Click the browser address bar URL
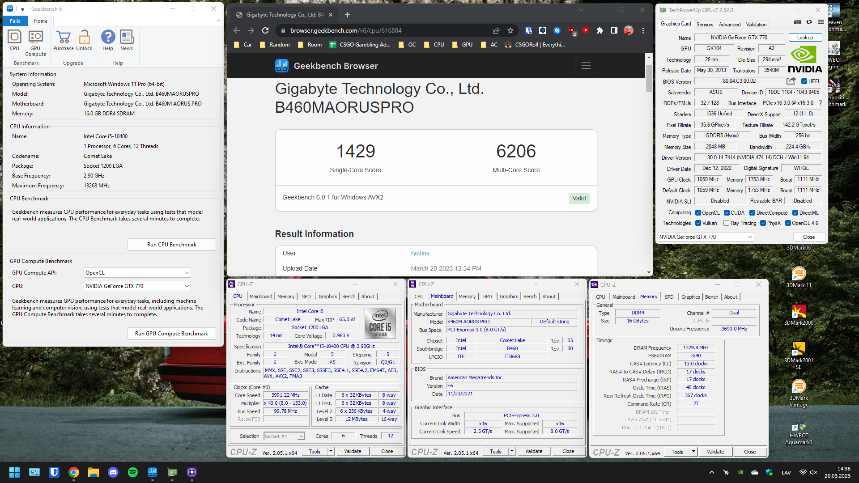Image resolution: width=859 pixels, height=483 pixels. (x=346, y=30)
